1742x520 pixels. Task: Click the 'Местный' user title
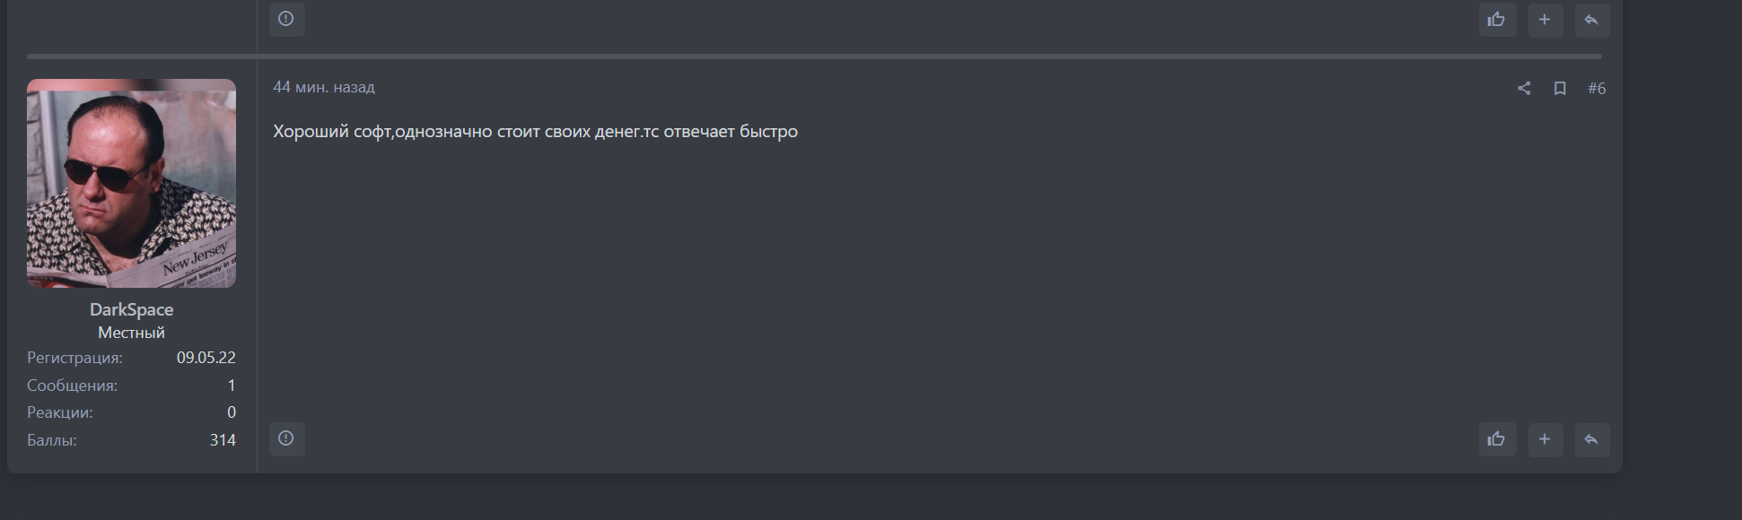[131, 333]
